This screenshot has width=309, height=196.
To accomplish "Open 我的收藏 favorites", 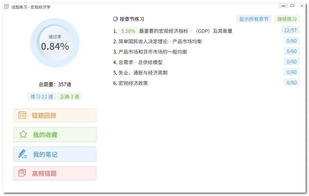I will point(55,134).
